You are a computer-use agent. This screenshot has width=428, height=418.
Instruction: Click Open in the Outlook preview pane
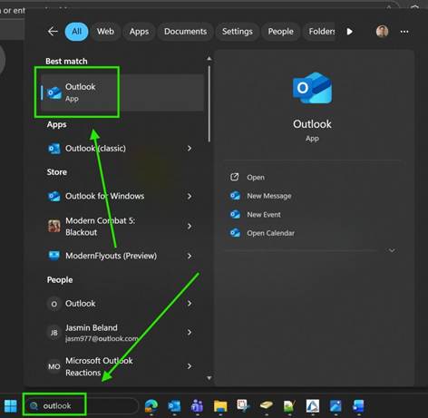coord(256,178)
